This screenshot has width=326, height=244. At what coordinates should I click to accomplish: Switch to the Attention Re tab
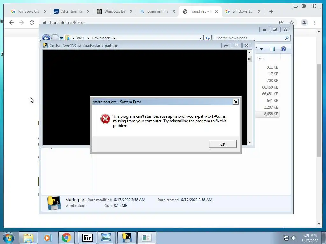pyautogui.click(x=72, y=11)
